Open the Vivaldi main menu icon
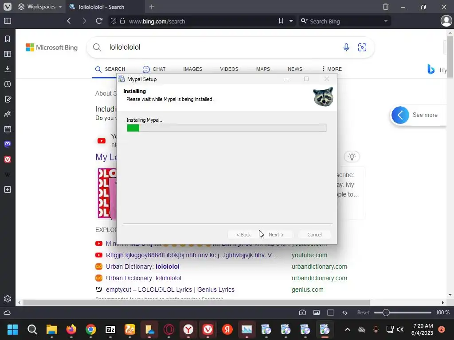The width and height of the screenshot is (454, 340). pyautogui.click(x=8, y=7)
